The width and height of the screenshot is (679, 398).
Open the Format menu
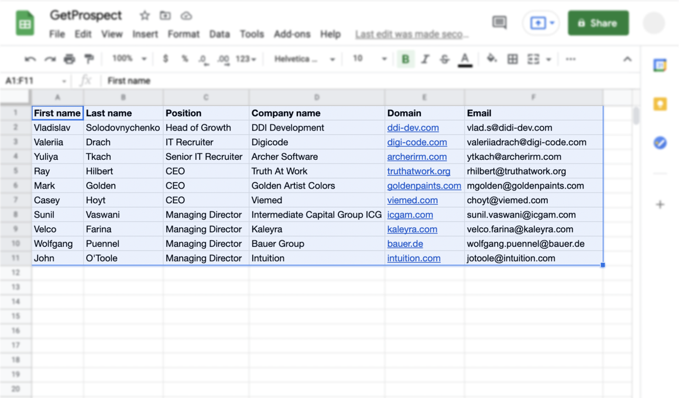(x=184, y=34)
